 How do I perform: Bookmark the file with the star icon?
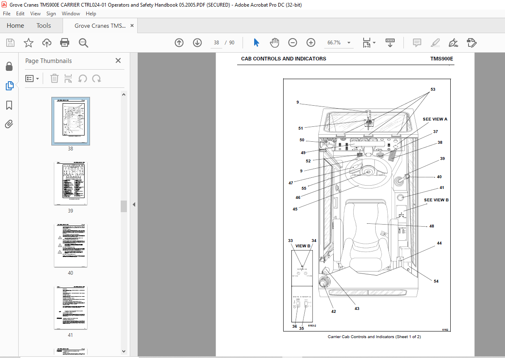pos(29,43)
